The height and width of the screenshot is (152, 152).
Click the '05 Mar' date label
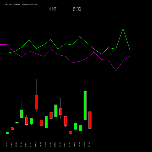tap(26, 145)
